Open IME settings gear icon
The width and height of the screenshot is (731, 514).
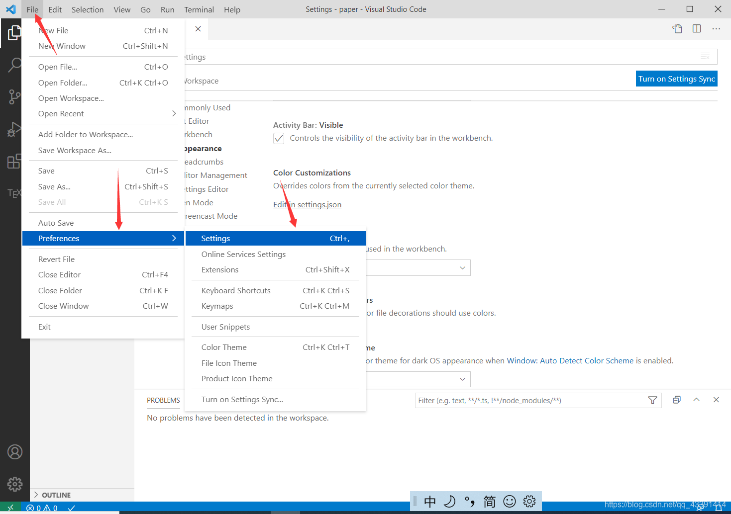[x=529, y=502]
